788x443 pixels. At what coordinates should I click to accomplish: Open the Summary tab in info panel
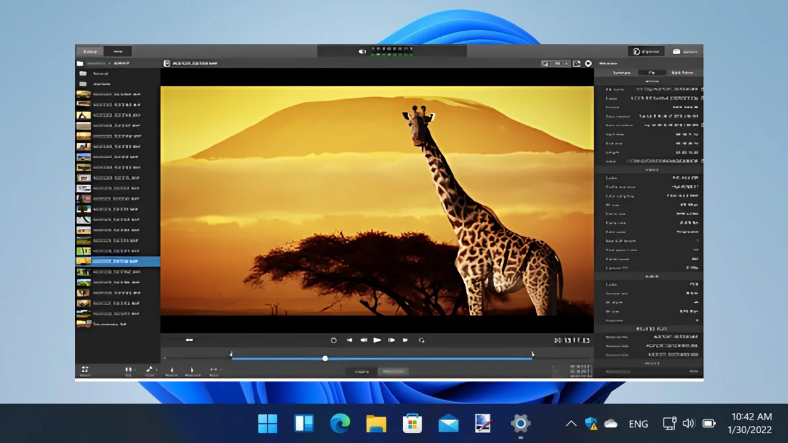[621, 73]
